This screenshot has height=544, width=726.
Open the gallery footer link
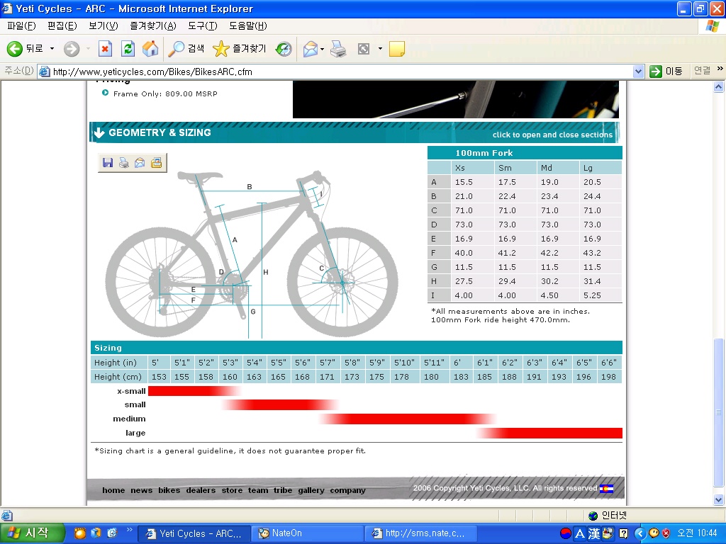pos(311,490)
